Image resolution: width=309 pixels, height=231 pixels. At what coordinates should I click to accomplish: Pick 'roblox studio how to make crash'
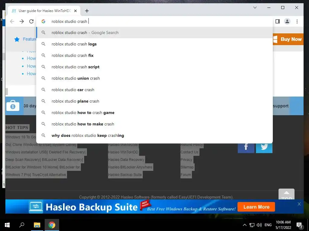[155, 124]
